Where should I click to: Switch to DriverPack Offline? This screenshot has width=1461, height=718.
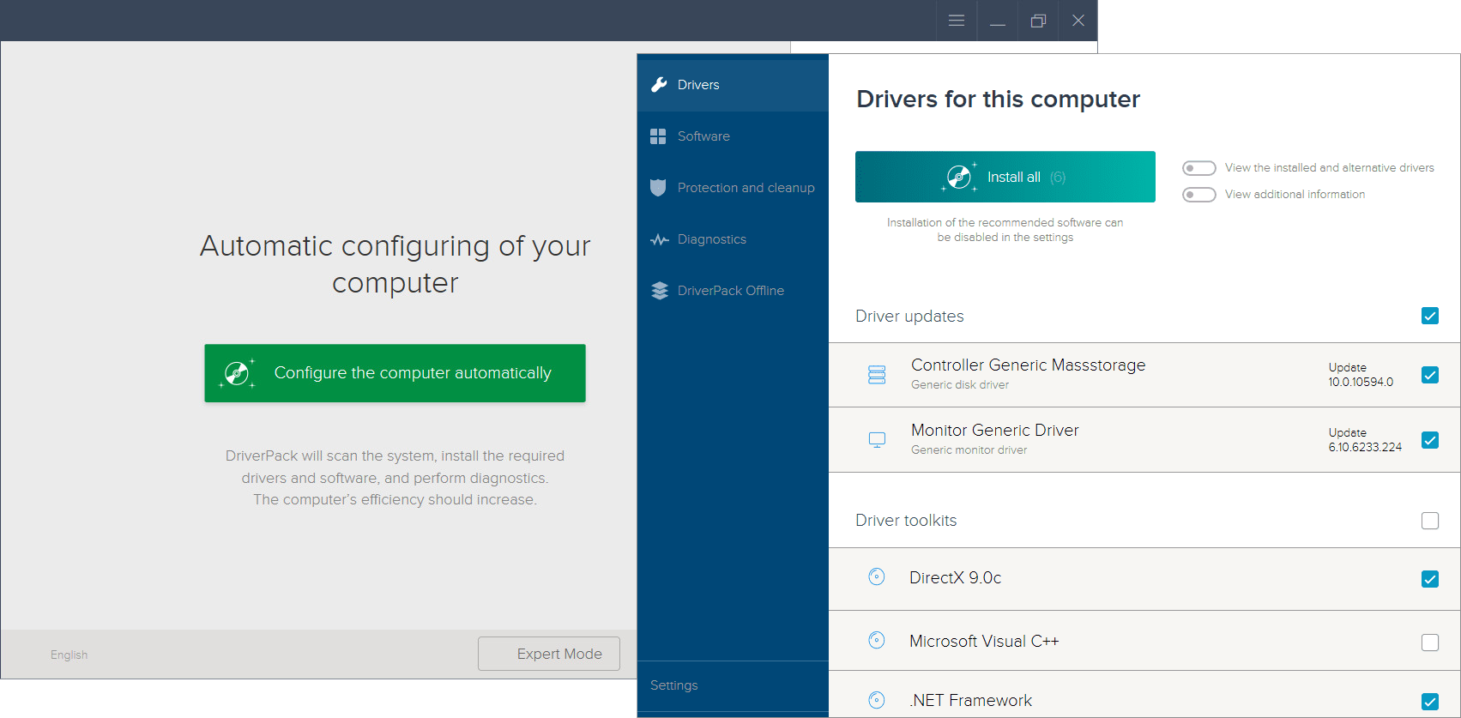tap(733, 291)
